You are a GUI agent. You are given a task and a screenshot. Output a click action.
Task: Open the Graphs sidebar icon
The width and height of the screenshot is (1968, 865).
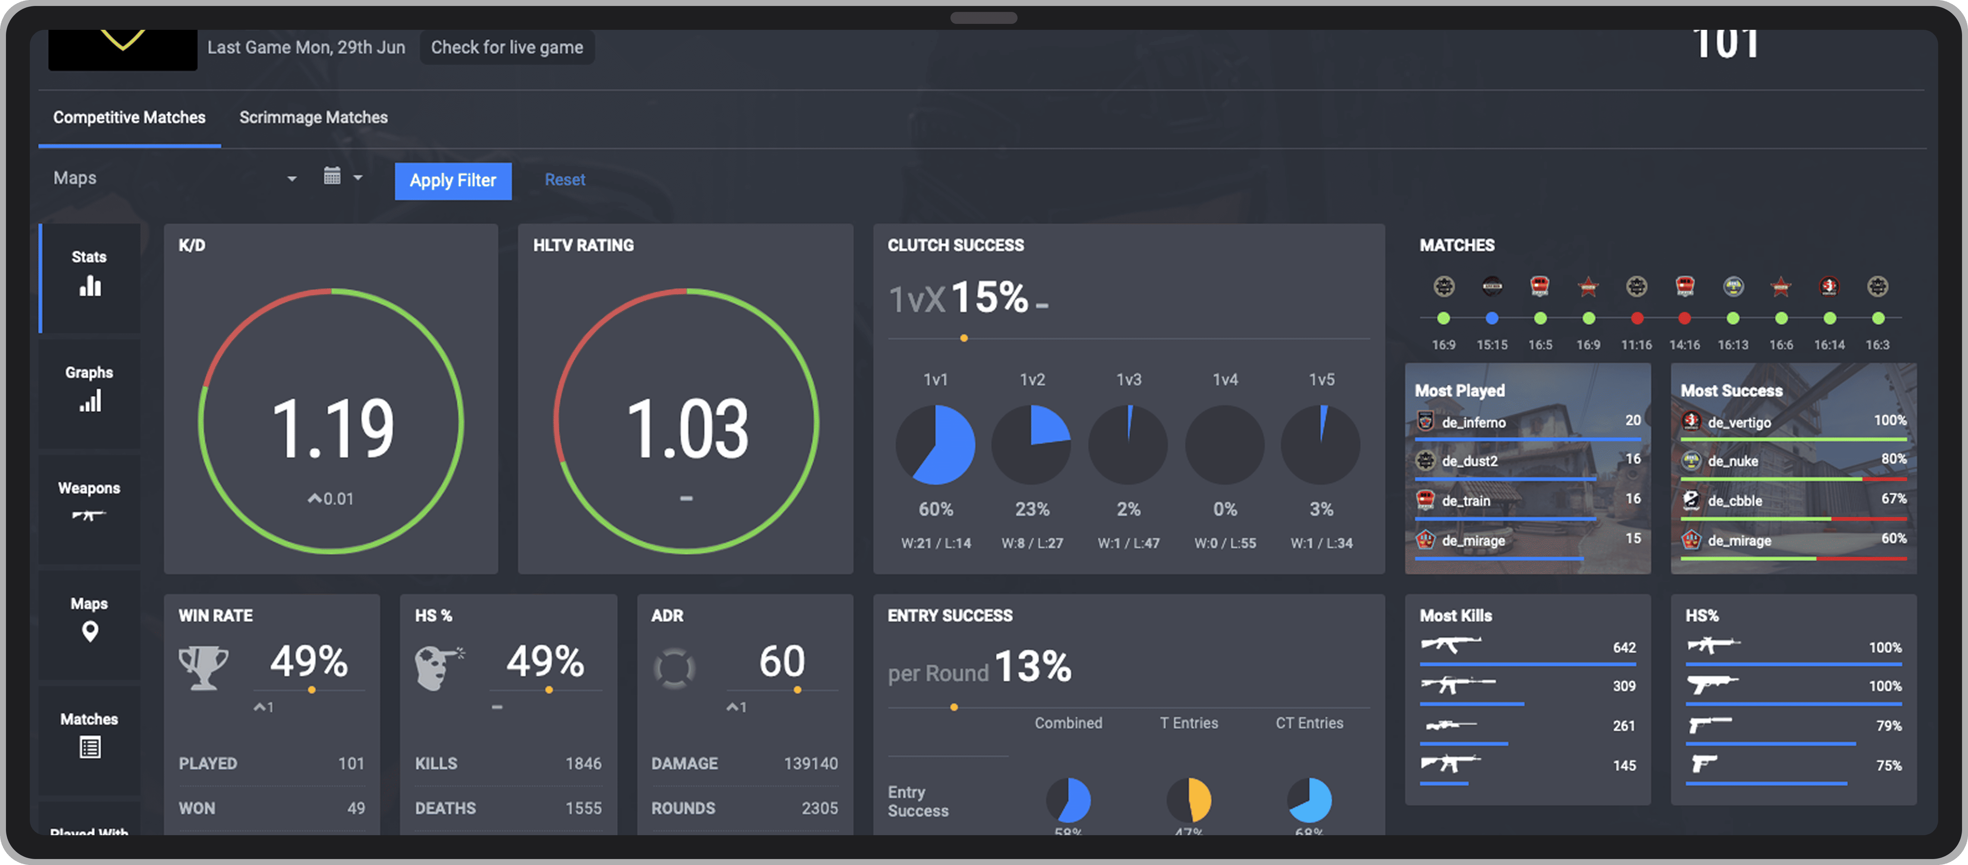point(89,400)
